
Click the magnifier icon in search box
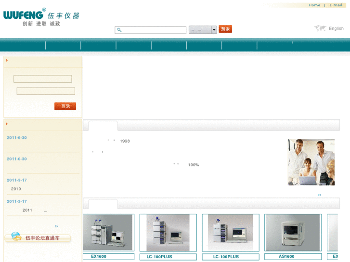coord(119,30)
